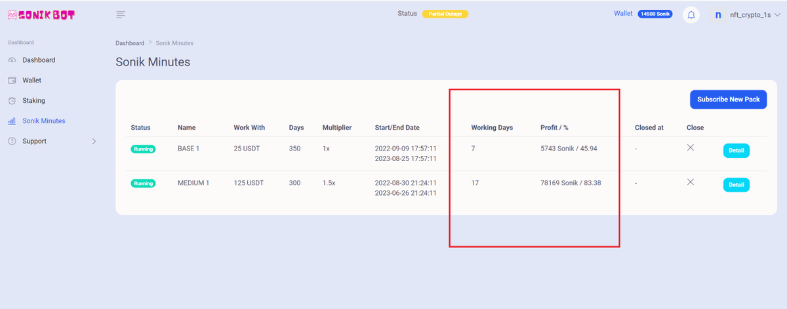Click the Staking clock icon in sidebar

(x=12, y=101)
